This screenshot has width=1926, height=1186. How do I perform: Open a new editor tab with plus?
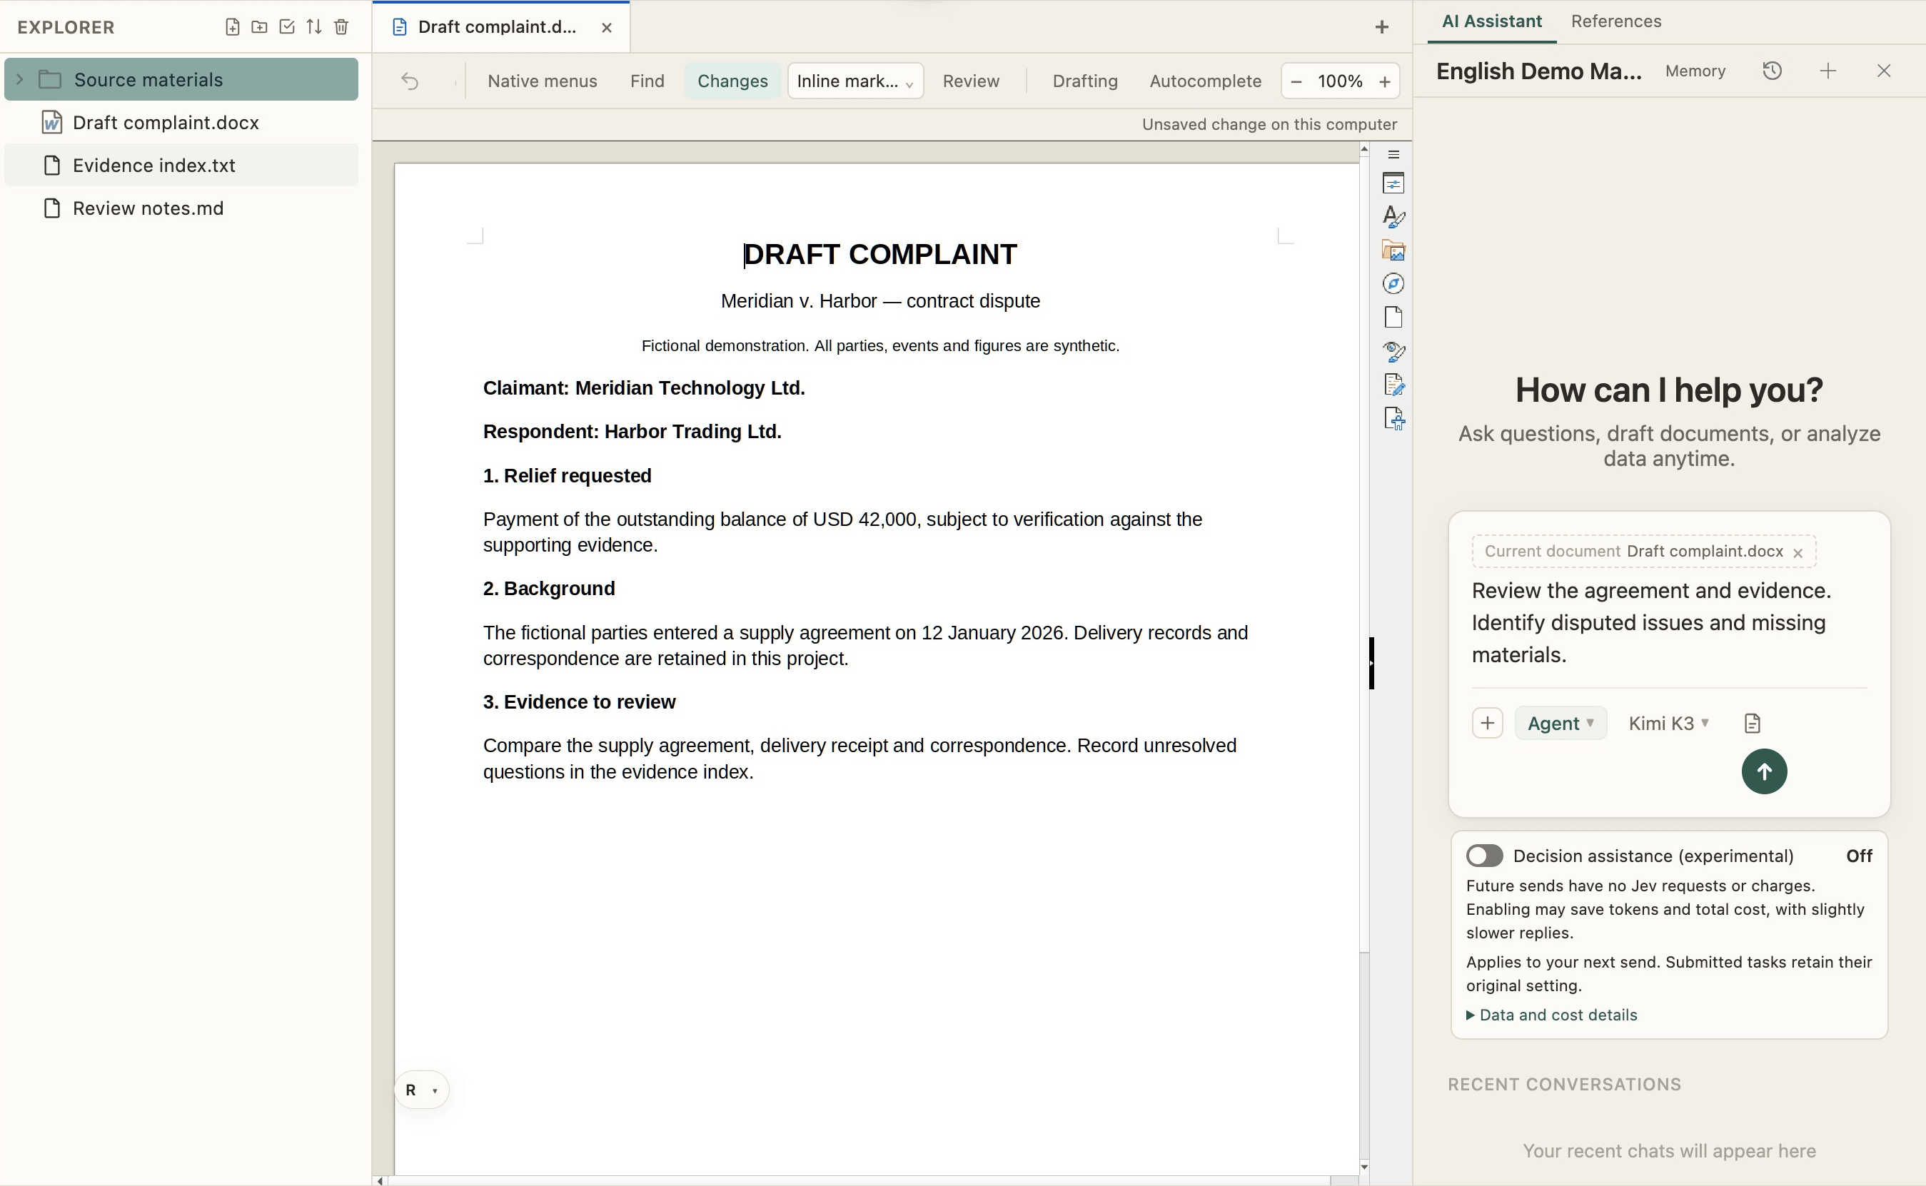click(1381, 27)
